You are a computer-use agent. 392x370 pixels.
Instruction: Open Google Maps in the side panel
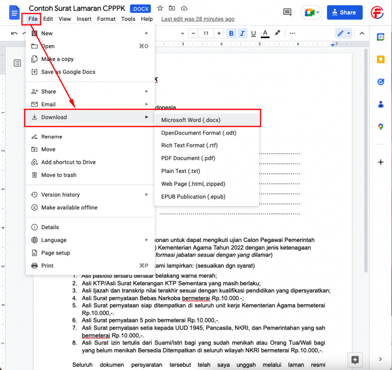380,127
